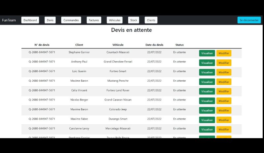The image size is (264, 153).
Task: Navigate to Factures
Action: click(94, 20)
